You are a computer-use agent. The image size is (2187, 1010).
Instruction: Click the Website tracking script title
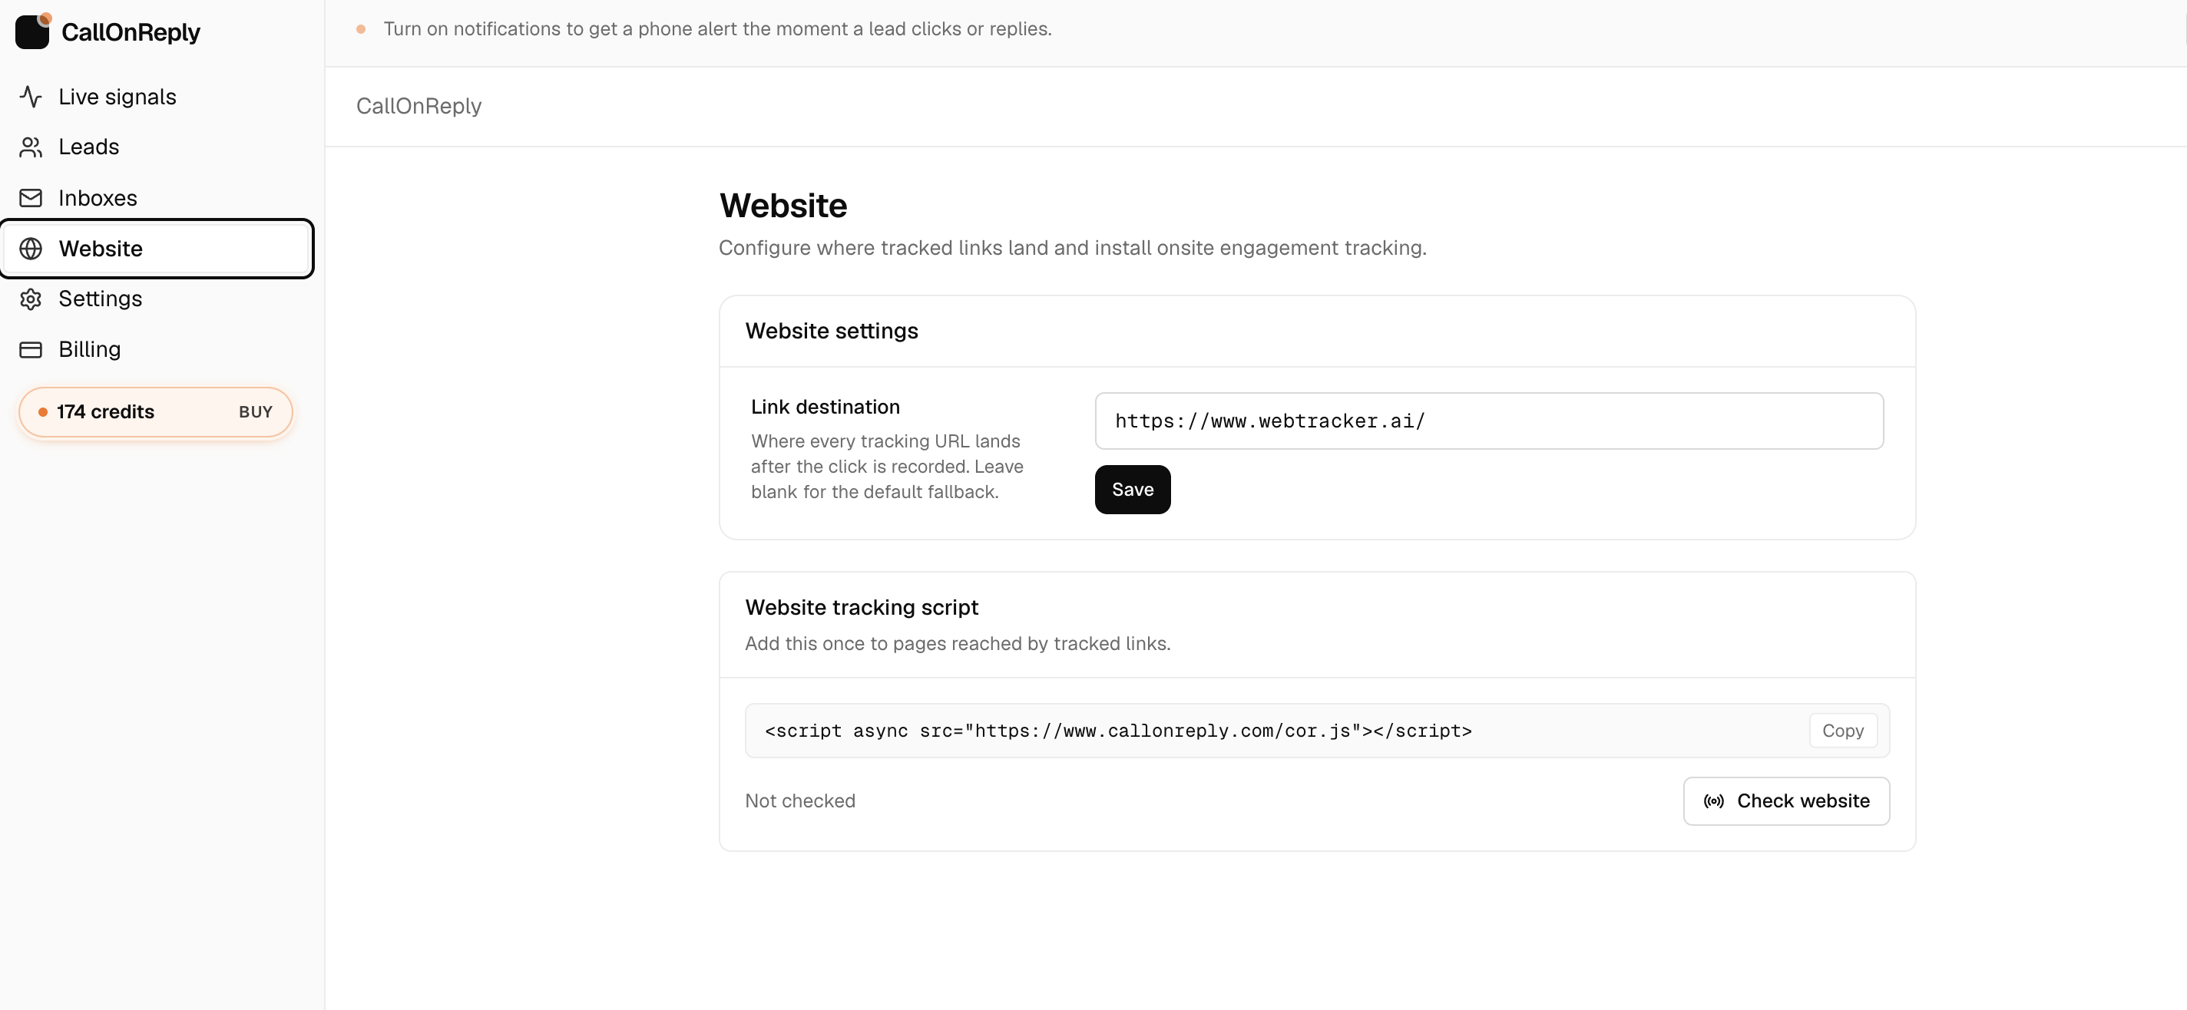861,608
